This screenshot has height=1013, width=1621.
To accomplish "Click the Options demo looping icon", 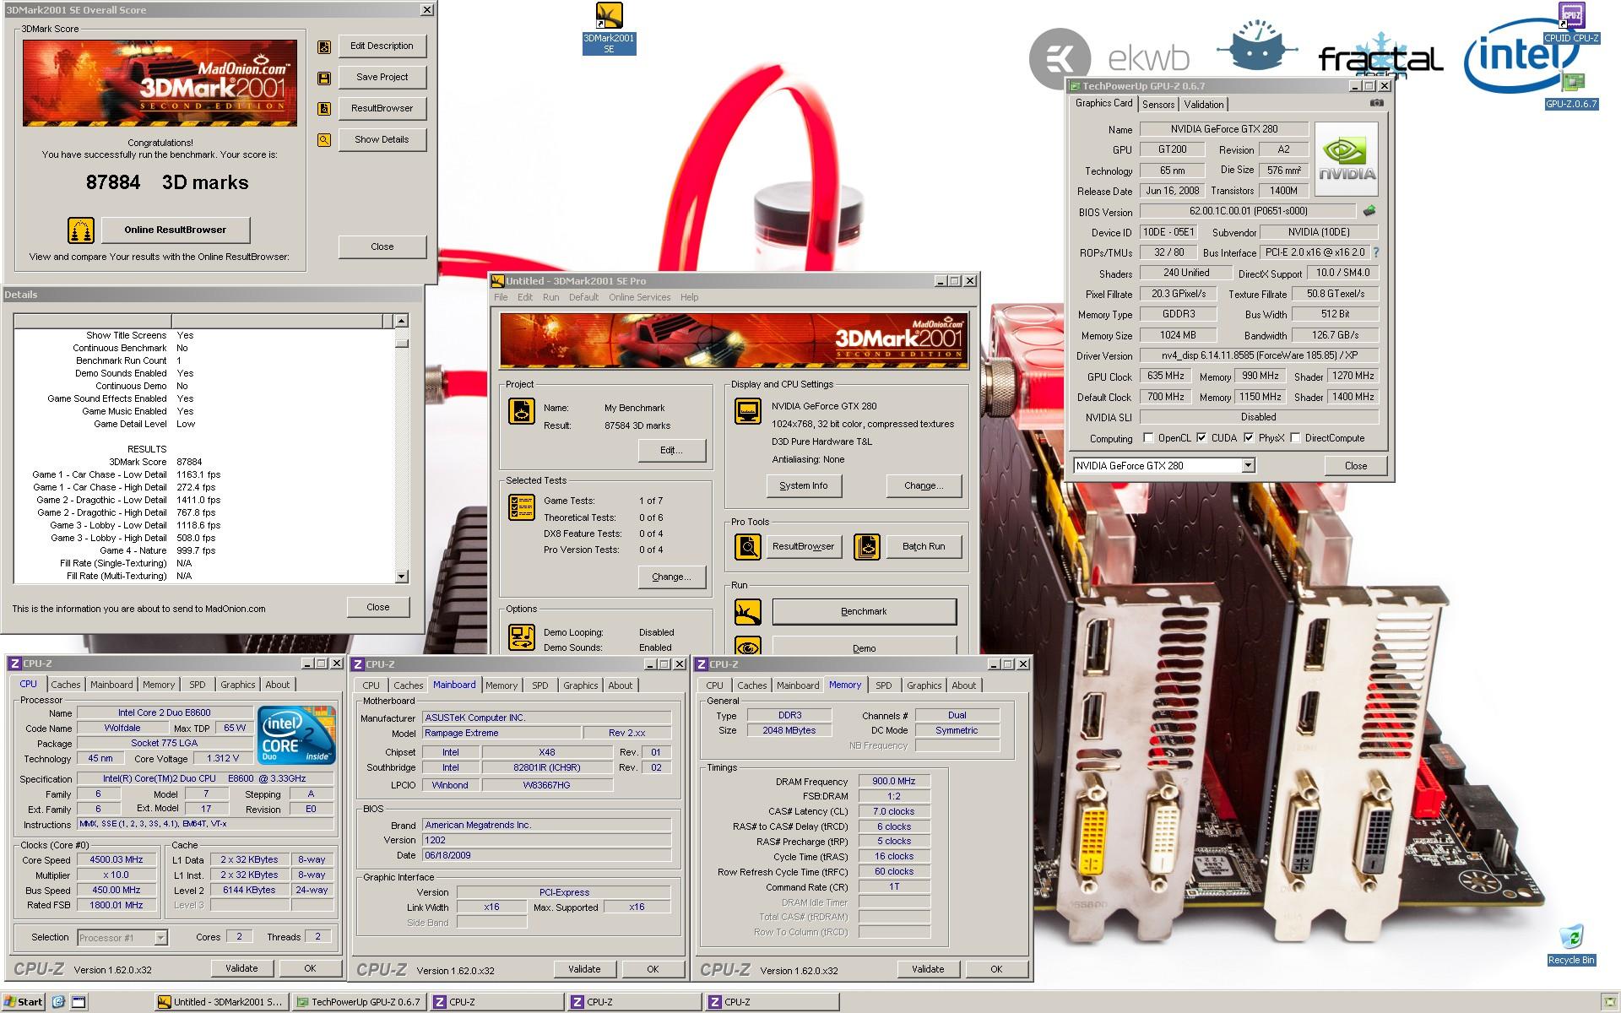I will [522, 637].
